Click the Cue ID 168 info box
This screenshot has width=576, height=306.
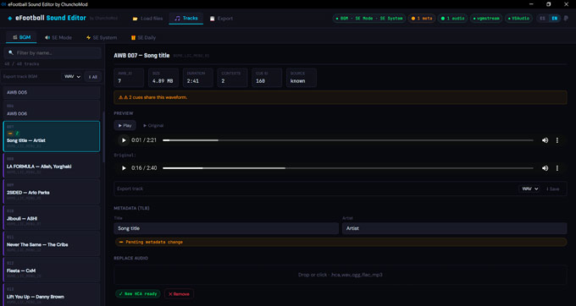[267, 77]
